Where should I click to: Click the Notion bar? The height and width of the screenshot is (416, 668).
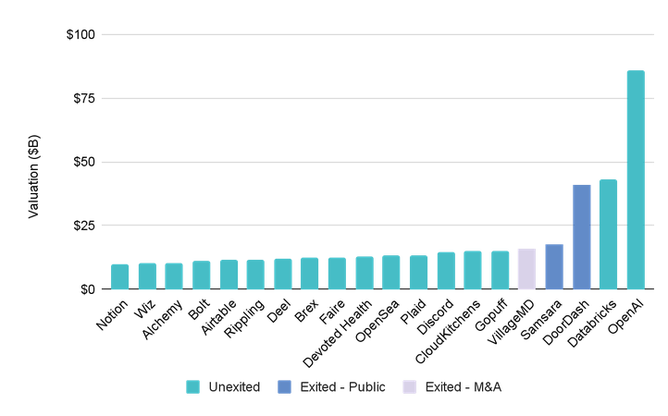(120, 276)
